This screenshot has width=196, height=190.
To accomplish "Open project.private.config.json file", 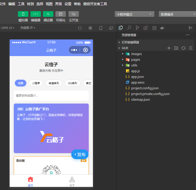I will (x=155, y=94).
